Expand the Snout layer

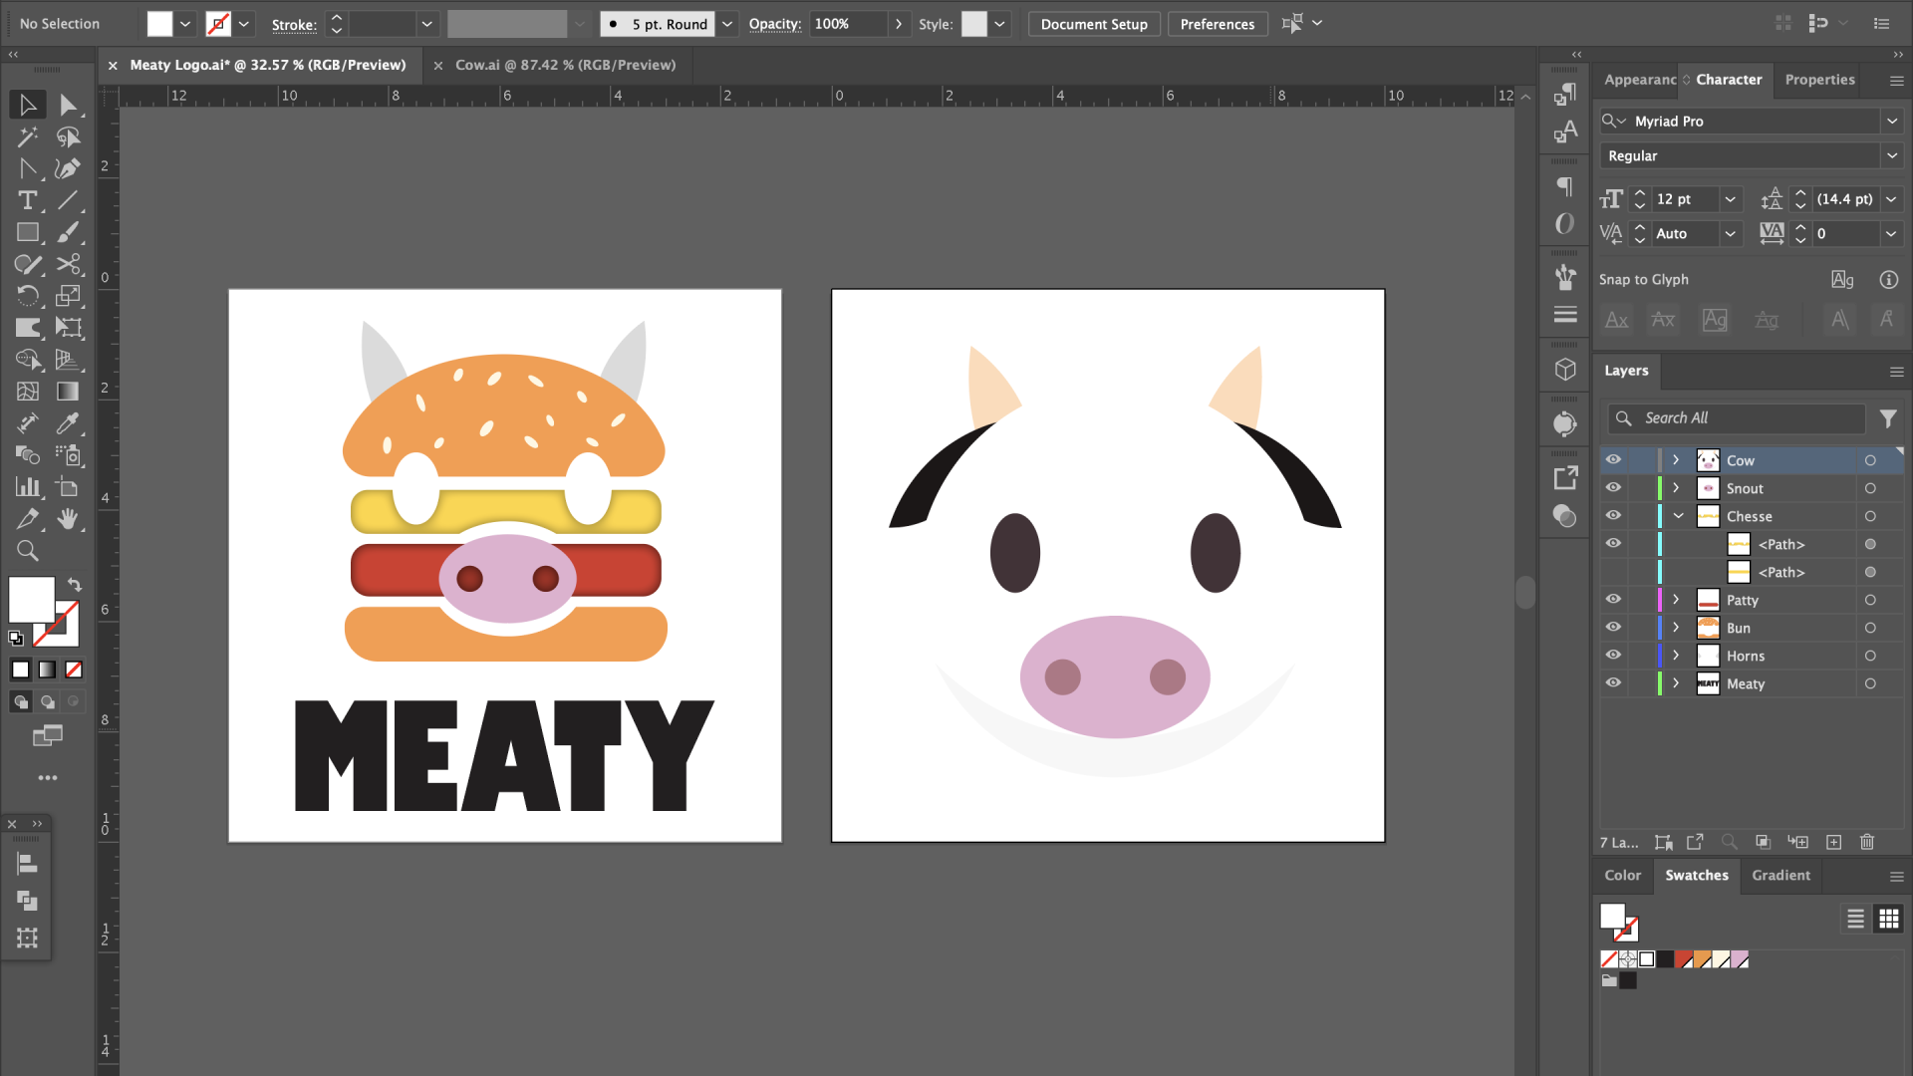pyautogui.click(x=1677, y=488)
